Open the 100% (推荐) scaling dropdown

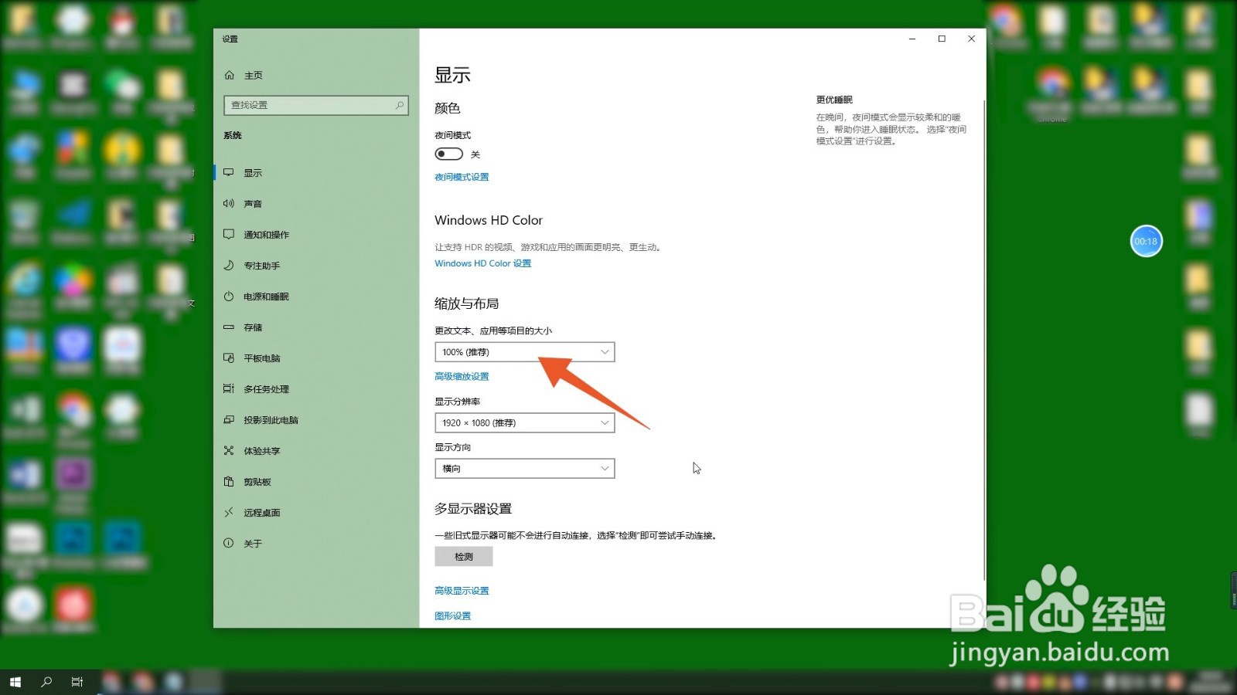coord(525,352)
